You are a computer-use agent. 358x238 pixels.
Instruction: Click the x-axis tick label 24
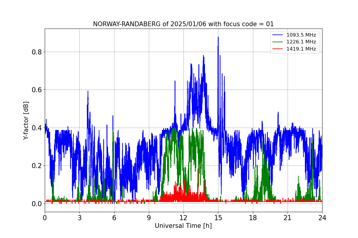[x=322, y=218]
